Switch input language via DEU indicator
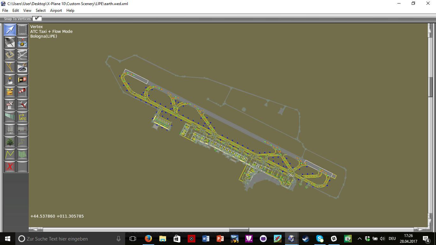Viewport: 436px width, 245px height. tap(392, 239)
